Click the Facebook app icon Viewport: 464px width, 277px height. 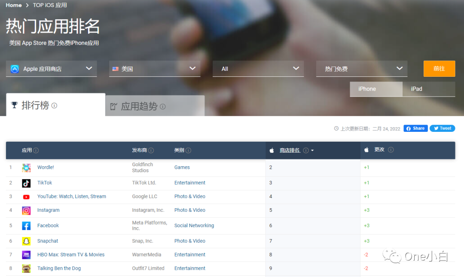point(26,225)
